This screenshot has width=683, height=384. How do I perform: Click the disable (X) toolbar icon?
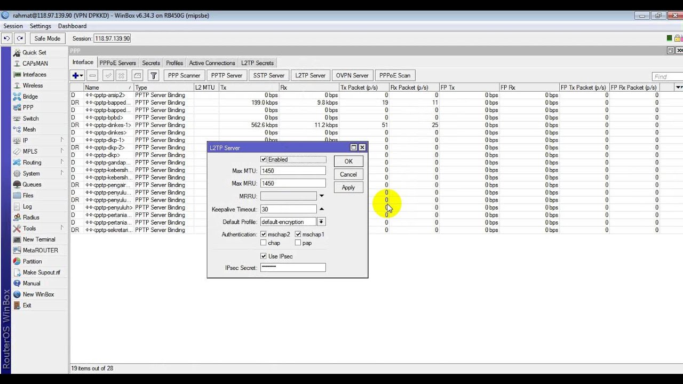[122, 76]
